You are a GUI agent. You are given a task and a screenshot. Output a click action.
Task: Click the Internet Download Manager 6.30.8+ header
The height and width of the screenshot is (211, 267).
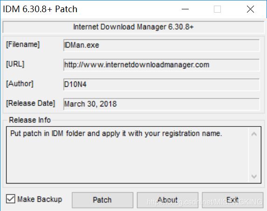point(133,27)
